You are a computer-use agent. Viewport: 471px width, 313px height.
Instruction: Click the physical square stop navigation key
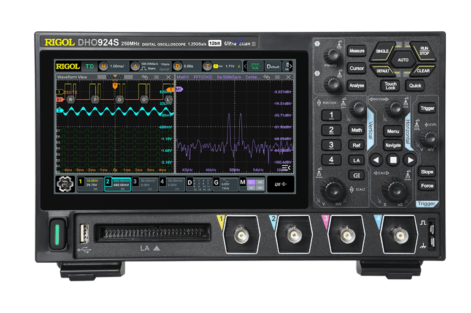pyautogui.click(x=393, y=160)
